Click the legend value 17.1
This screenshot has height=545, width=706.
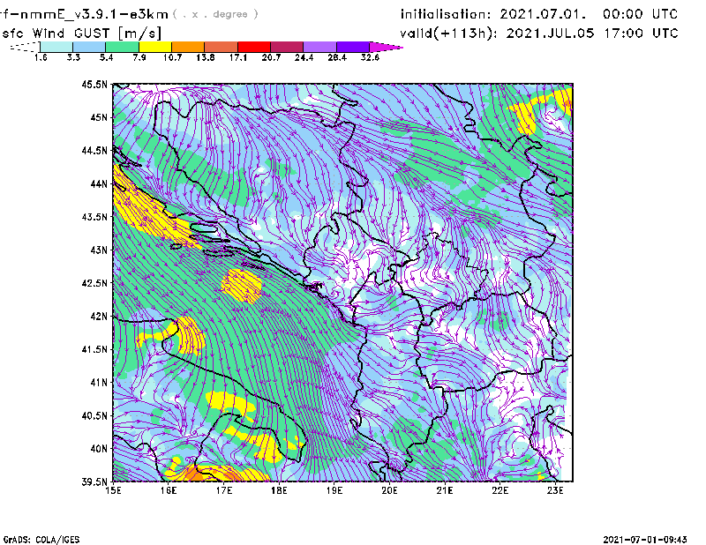click(x=238, y=57)
